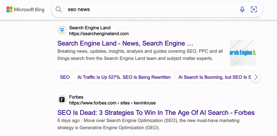Open the Search Engine Land thumbnail image
The height and width of the screenshot is (136, 277).
243,53
